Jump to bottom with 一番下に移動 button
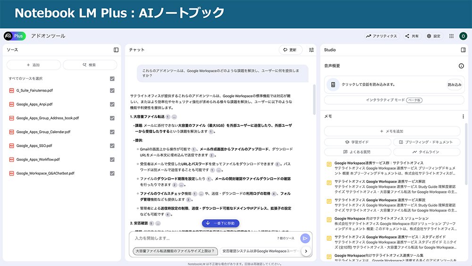The image size is (472, 266). click(220, 223)
